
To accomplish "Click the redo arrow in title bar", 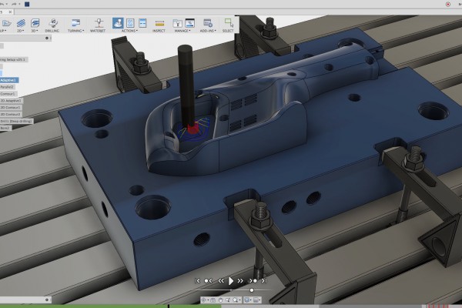I will 14,4.
